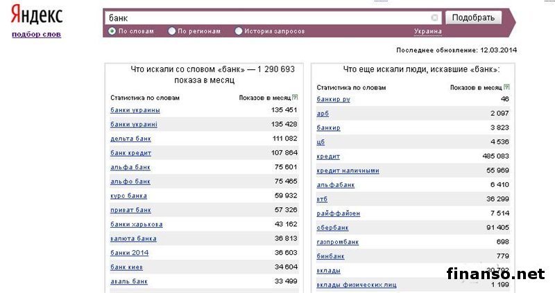This screenshot has width=555, height=293.
Task: Select the 'По регионам' radio option
Action: (x=171, y=31)
